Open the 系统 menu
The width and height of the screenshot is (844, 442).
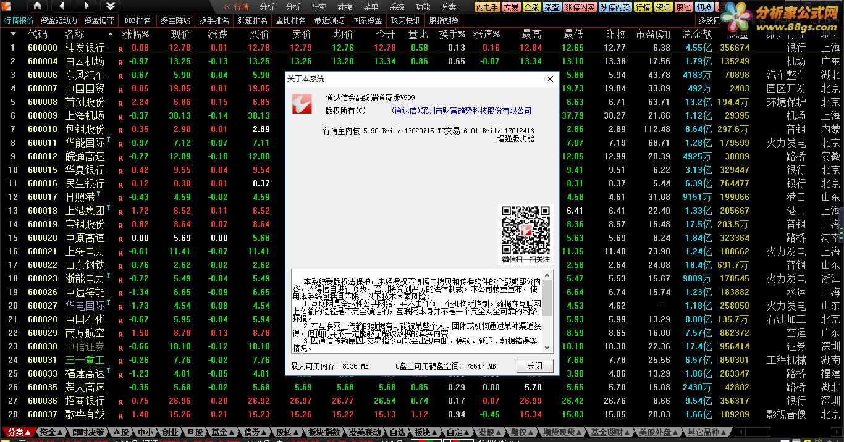pyautogui.click(x=397, y=7)
